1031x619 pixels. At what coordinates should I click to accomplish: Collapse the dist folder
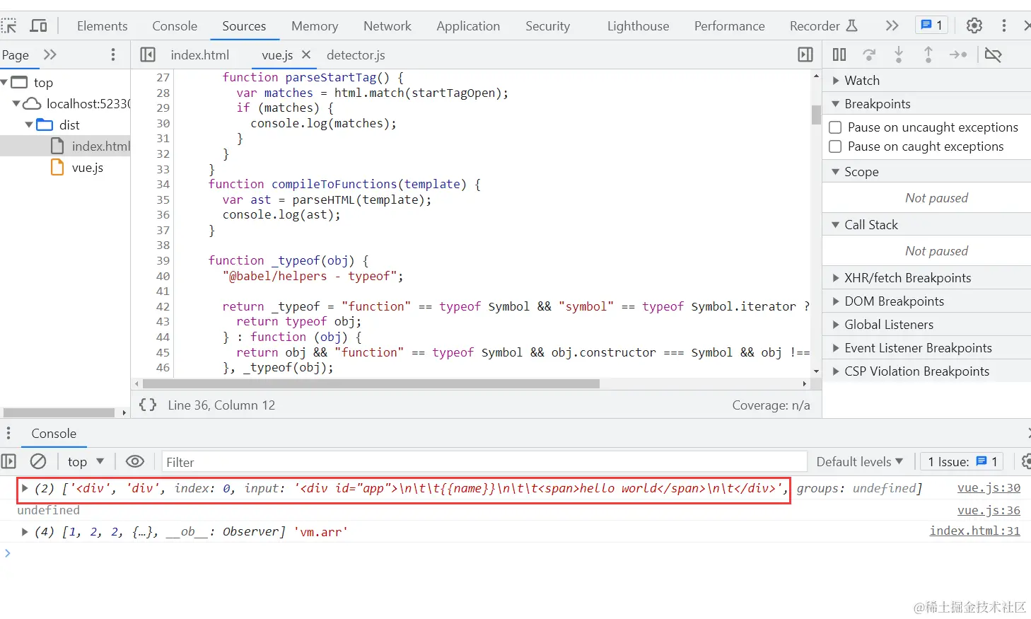pos(29,125)
